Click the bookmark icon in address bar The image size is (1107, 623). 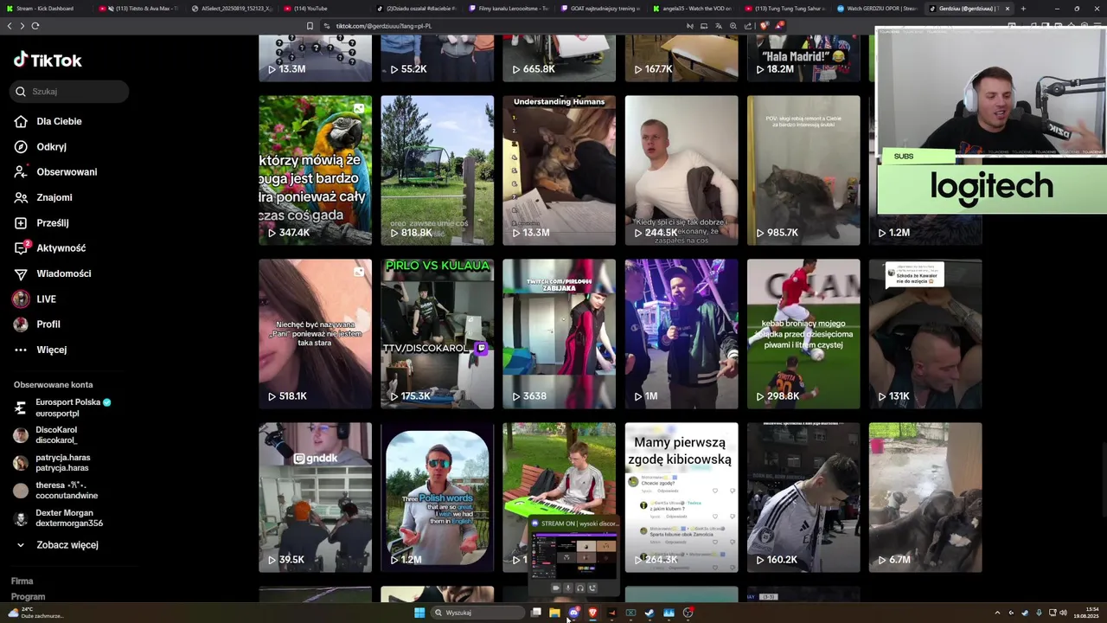(310, 26)
